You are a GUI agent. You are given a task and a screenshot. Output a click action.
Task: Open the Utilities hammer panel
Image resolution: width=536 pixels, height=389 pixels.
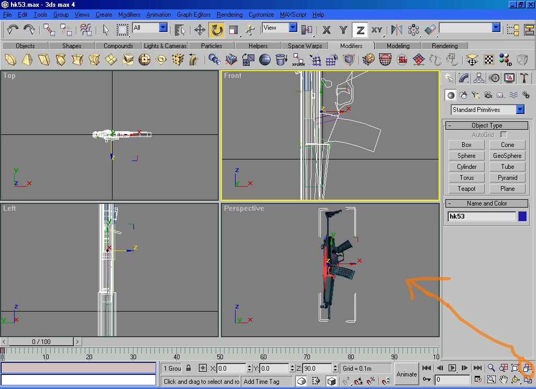click(524, 78)
